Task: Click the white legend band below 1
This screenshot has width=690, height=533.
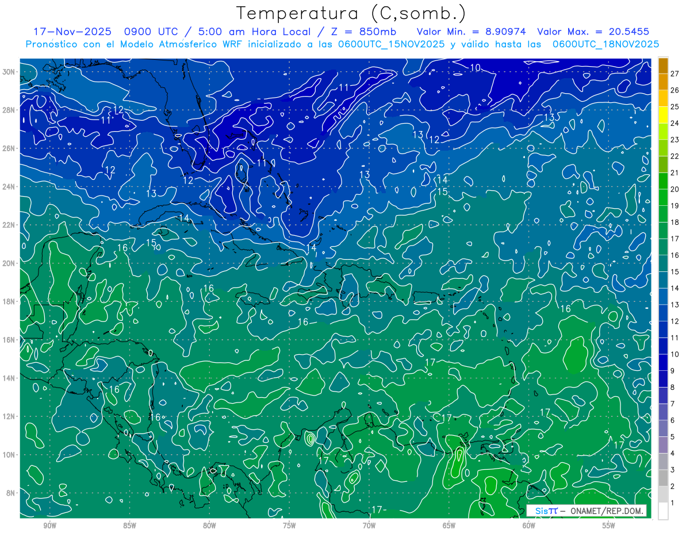Action: (663, 511)
